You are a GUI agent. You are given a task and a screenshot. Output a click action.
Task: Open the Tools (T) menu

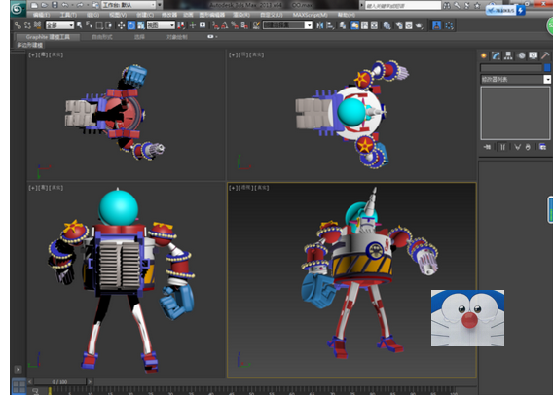pos(68,15)
